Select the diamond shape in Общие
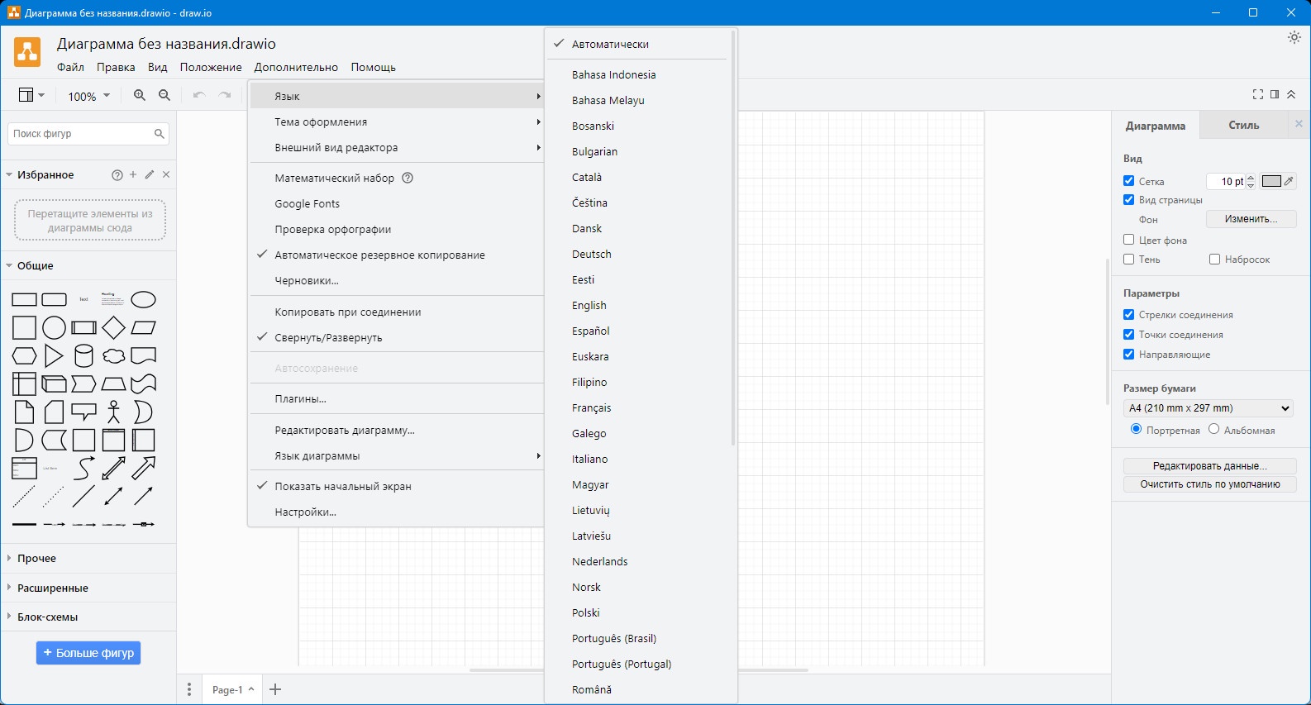Viewport: 1311px width, 705px height. pyautogui.click(x=113, y=327)
